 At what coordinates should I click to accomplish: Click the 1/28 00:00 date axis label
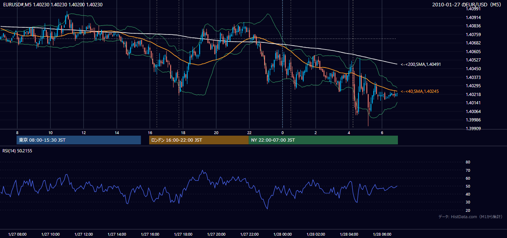pyautogui.click(x=282, y=234)
